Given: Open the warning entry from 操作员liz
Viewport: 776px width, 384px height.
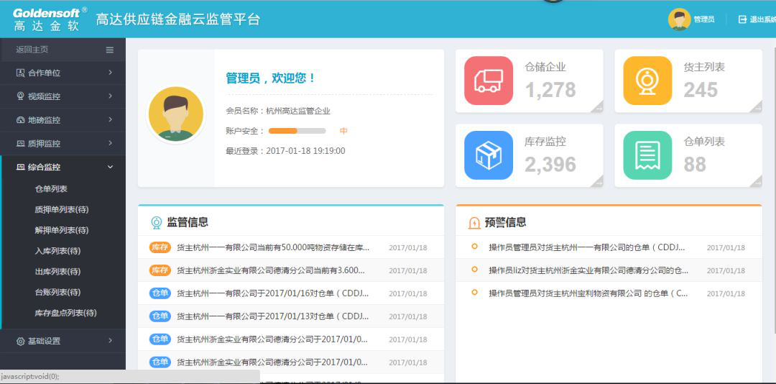Looking at the screenshot, I should point(588,270).
